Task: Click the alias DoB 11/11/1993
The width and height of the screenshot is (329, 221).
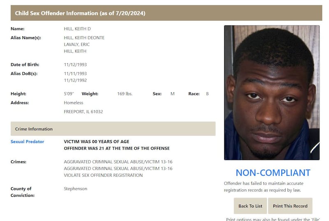Action: click(75, 74)
